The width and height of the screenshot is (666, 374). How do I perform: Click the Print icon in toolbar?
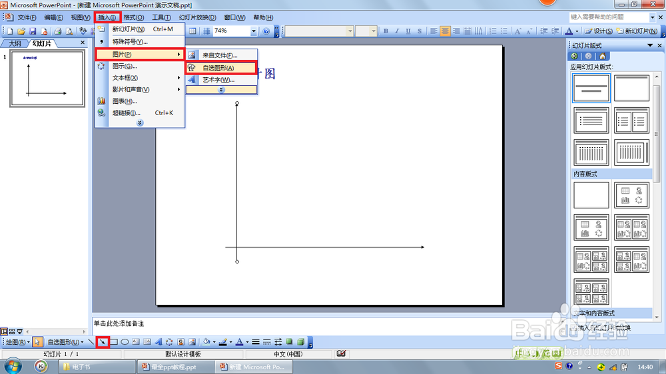(58, 31)
